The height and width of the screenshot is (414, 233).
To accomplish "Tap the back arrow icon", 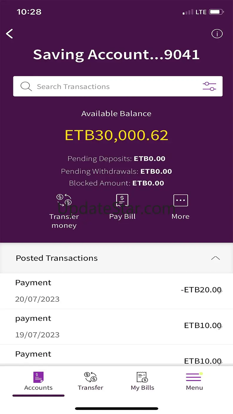I will (x=10, y=34).
